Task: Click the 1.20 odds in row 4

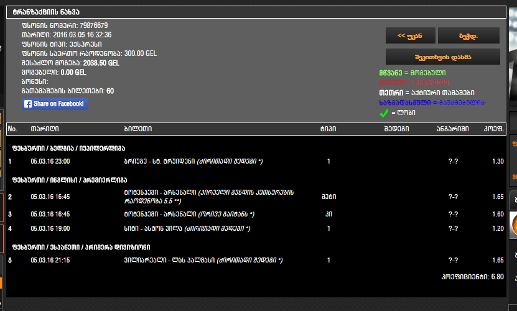Action: click(x=498, y=228)
